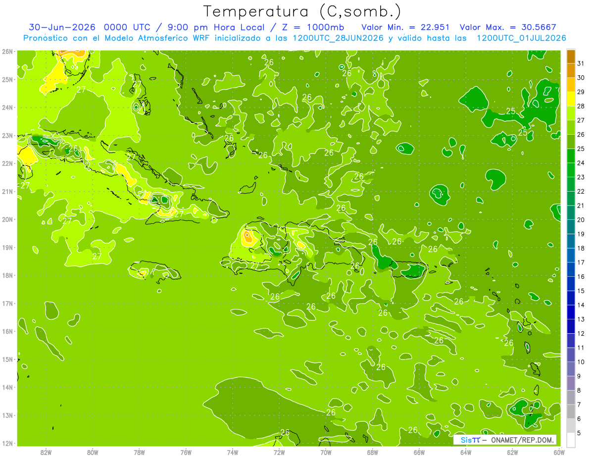Viewport: 594px width, 459px height.
Task: Click the "82W" longitude axis label
Action: tap(46, 452)
